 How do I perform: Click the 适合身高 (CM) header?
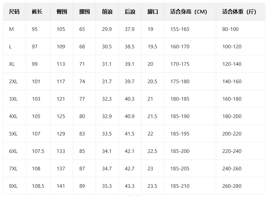[189, 12]
